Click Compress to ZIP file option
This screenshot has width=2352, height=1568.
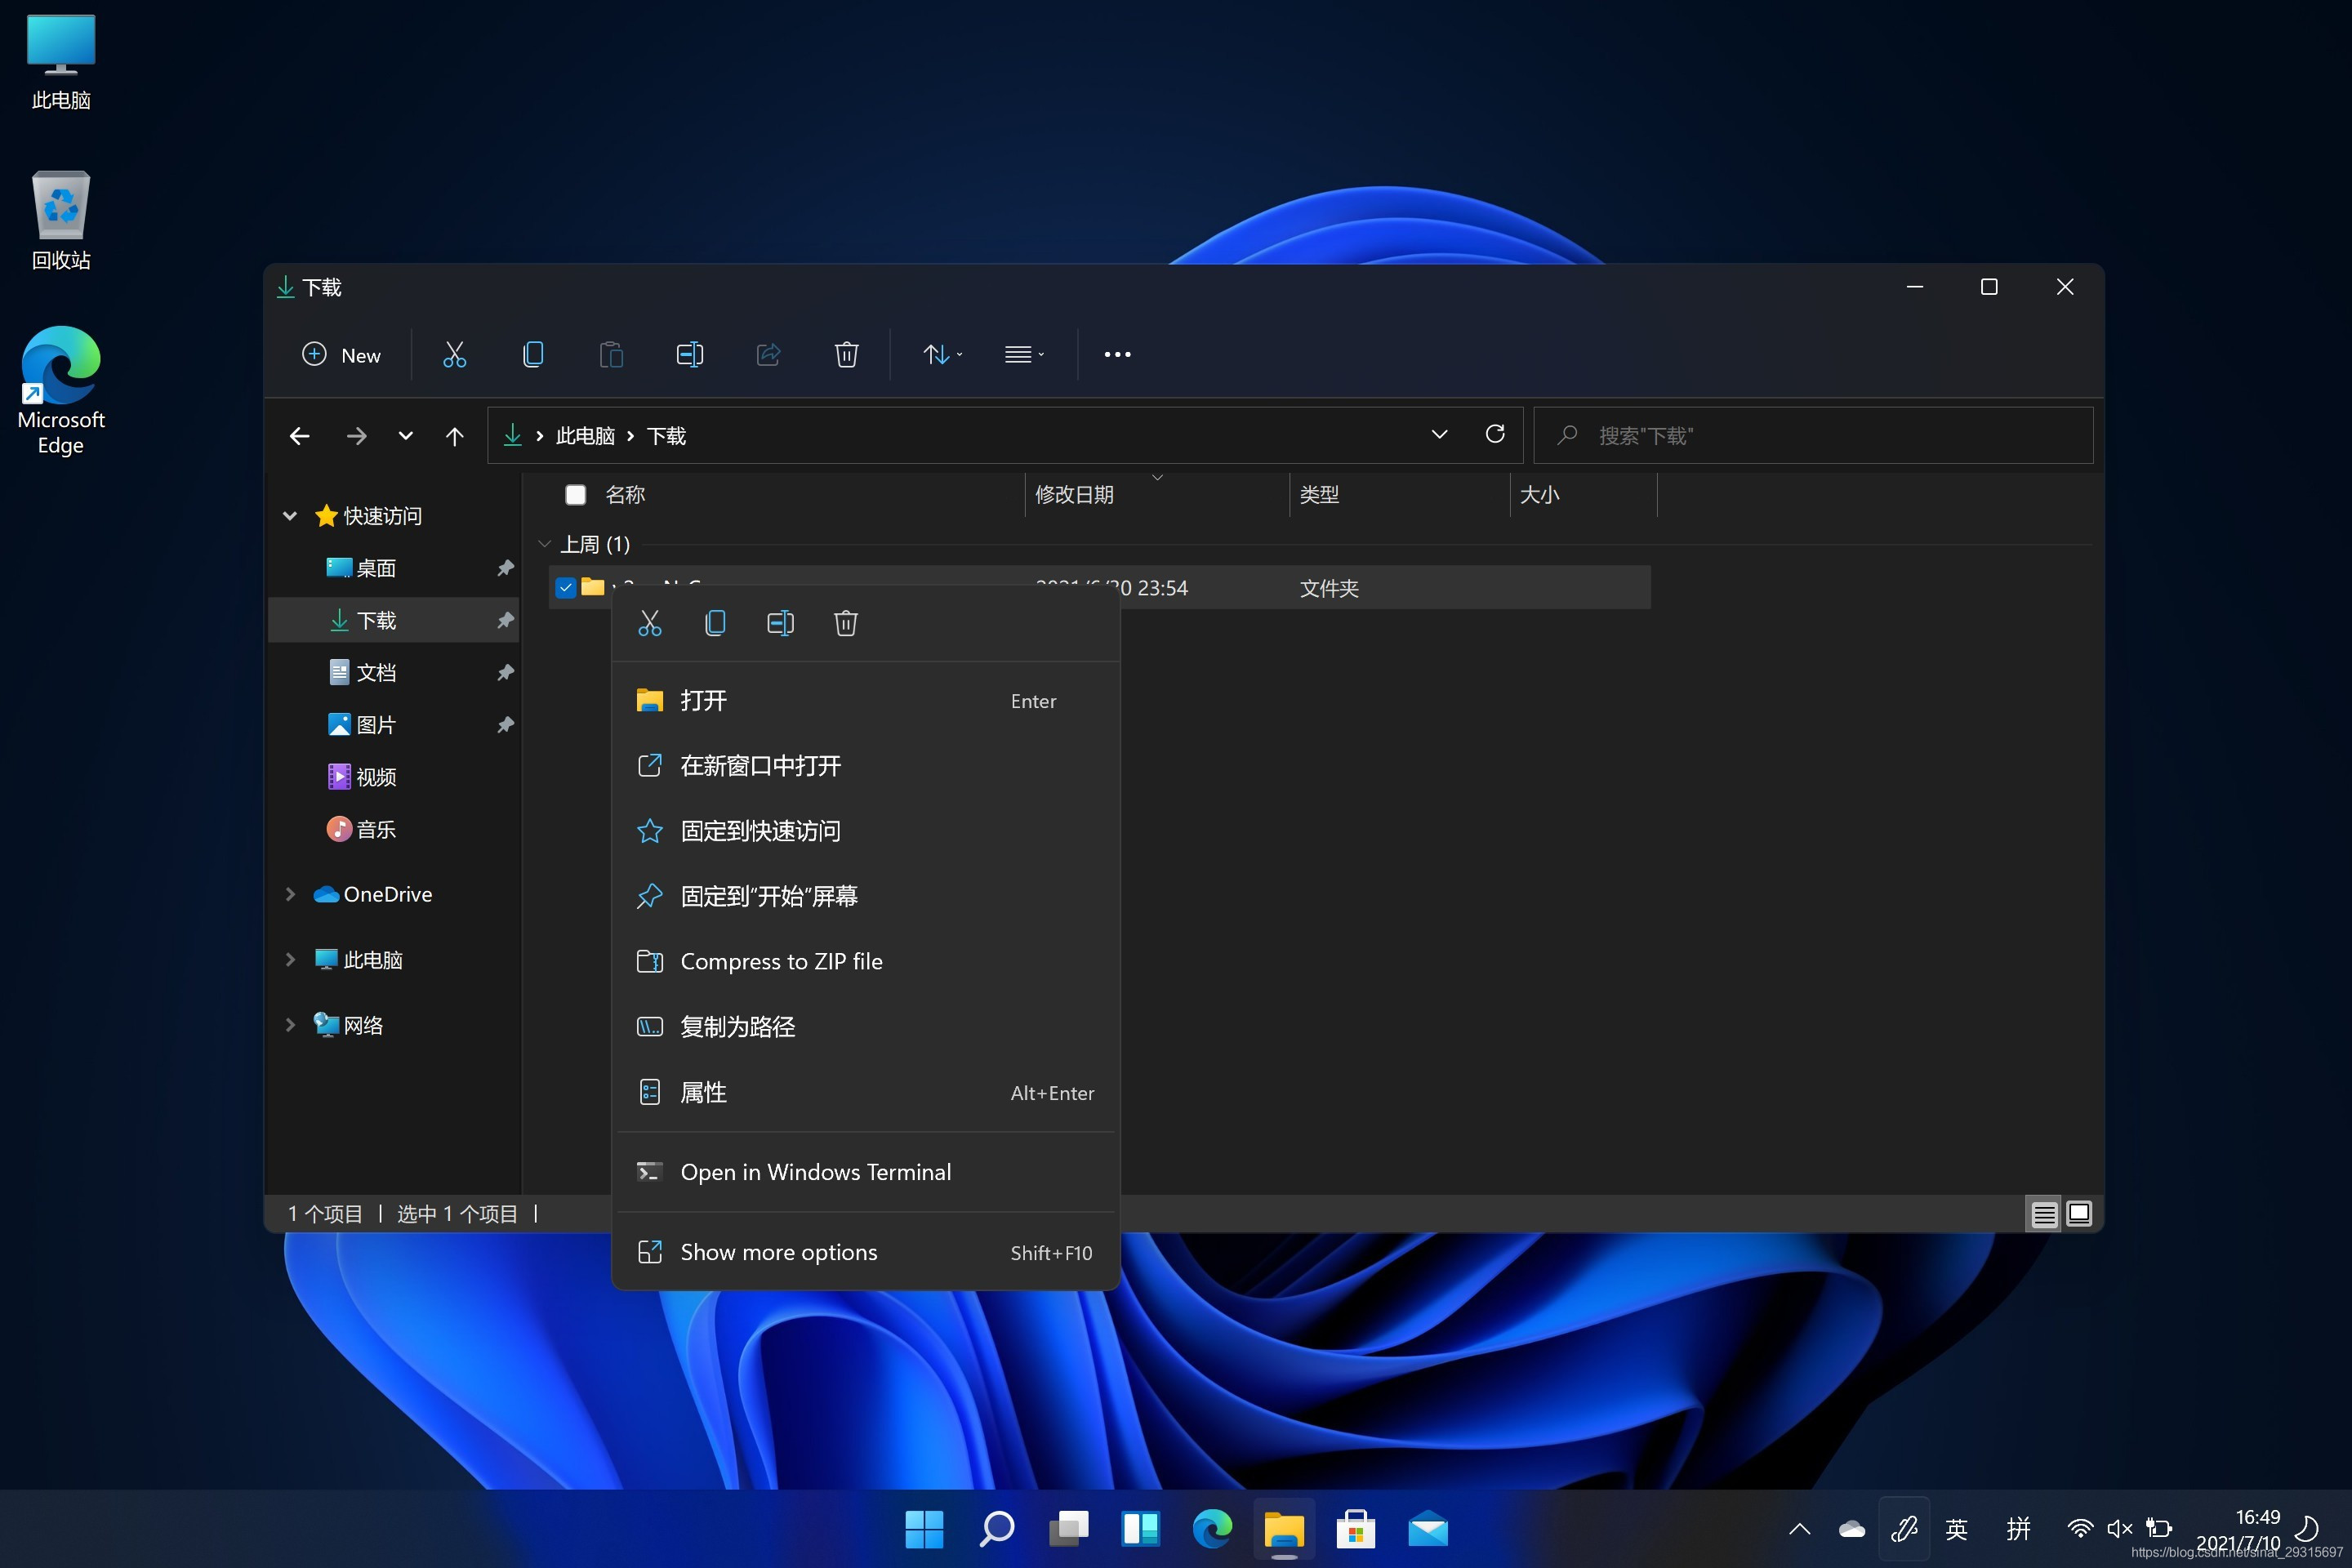coord(781,960)
